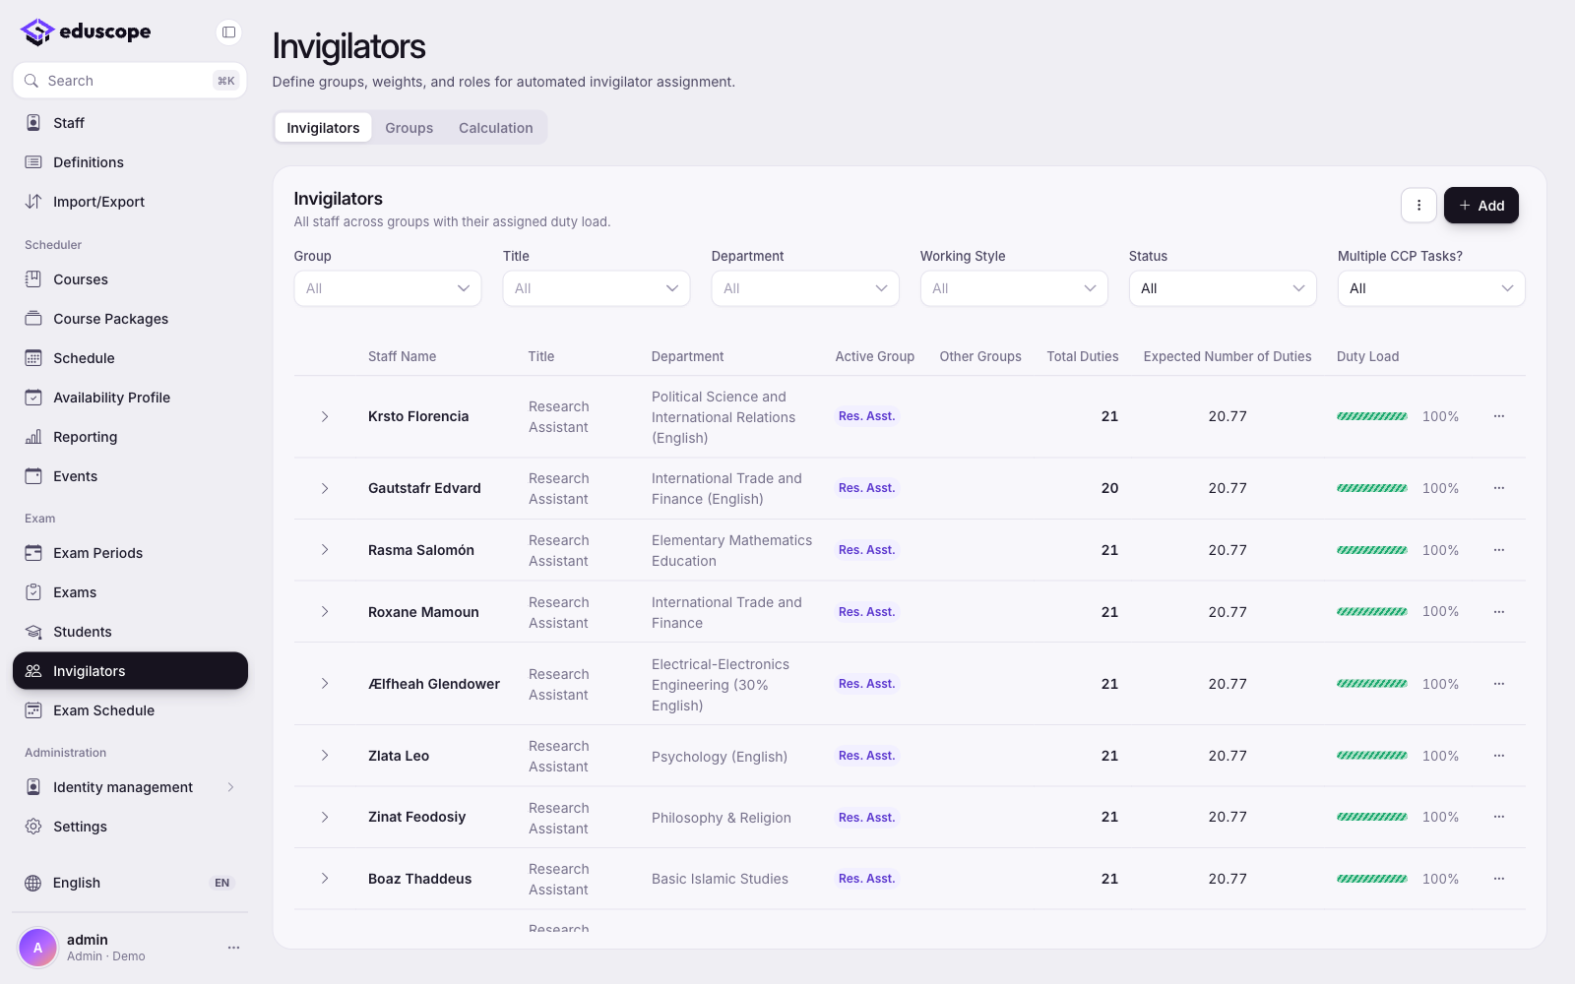Click the duty load bar for Zinat Feodosiy
The image size is (1575, 984).
point(1371,817)
